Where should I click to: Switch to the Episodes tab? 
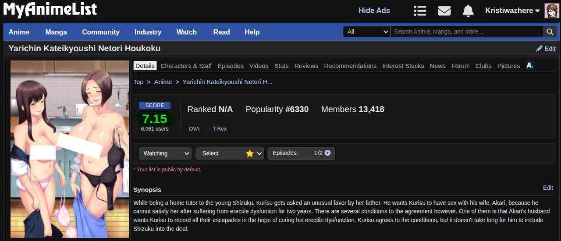click(x=231, y=66)
